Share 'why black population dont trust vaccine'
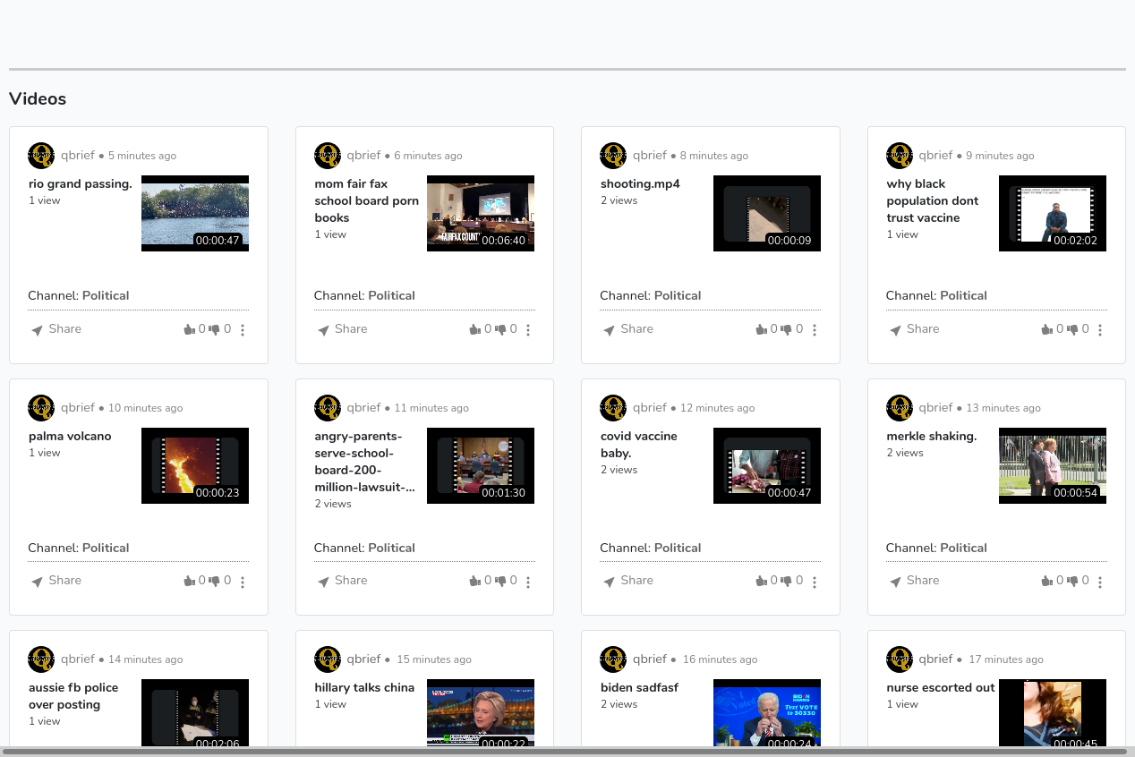The height and width of the screenshot is (757, 1135). point(914,329)
